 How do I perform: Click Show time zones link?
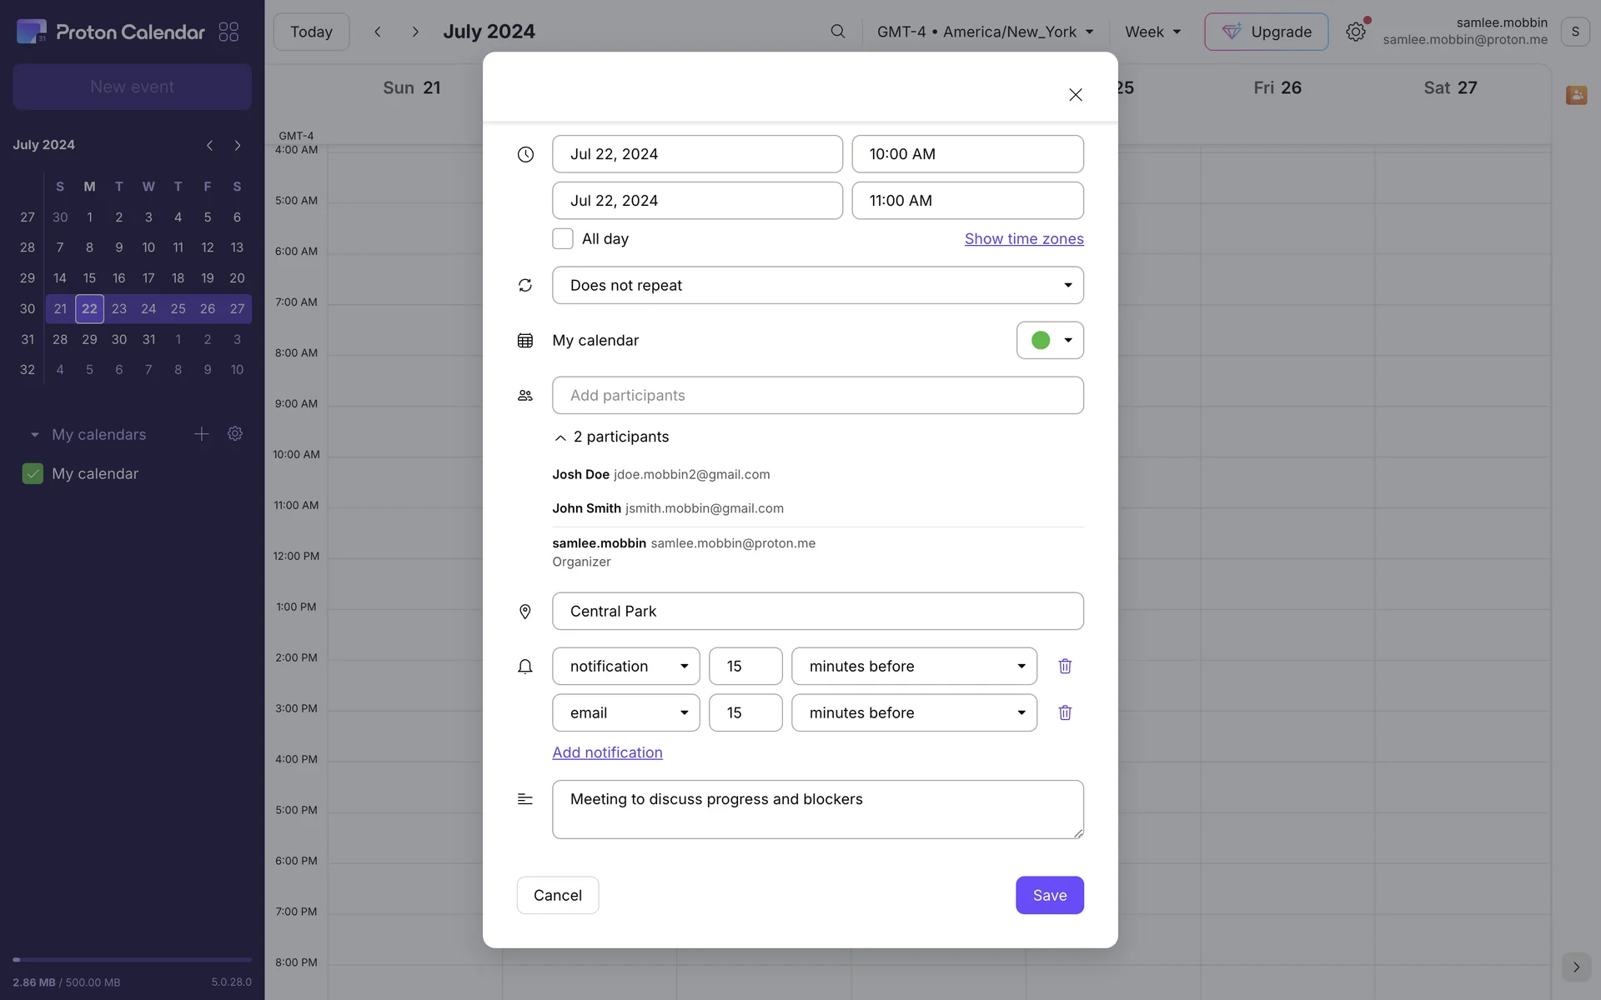[1023, 239]
